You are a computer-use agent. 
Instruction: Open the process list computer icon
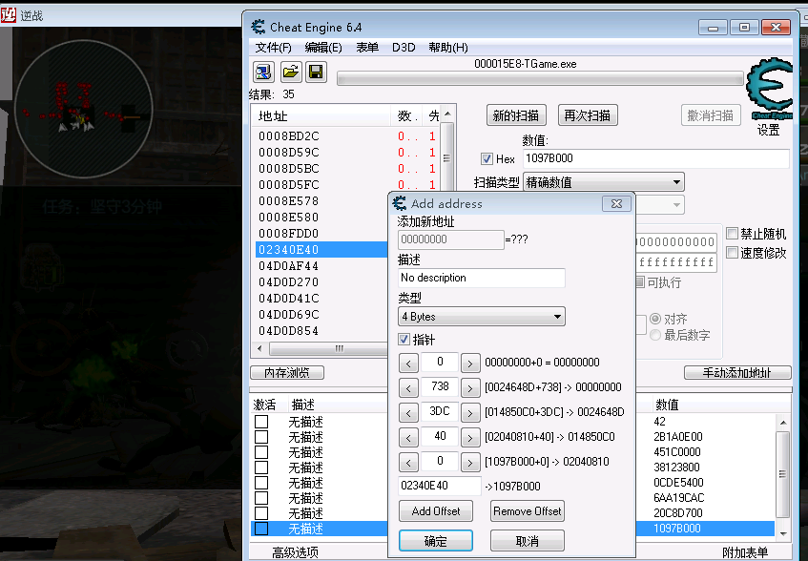coord(263,72)
